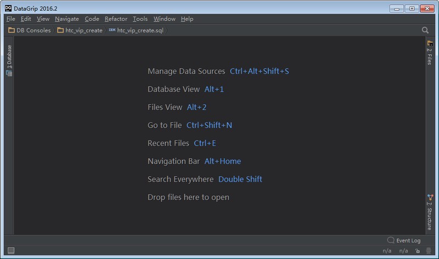Click the DataGrip logo icon in title bar
Viewport: 439px width, 259px height.
point(8,8)
